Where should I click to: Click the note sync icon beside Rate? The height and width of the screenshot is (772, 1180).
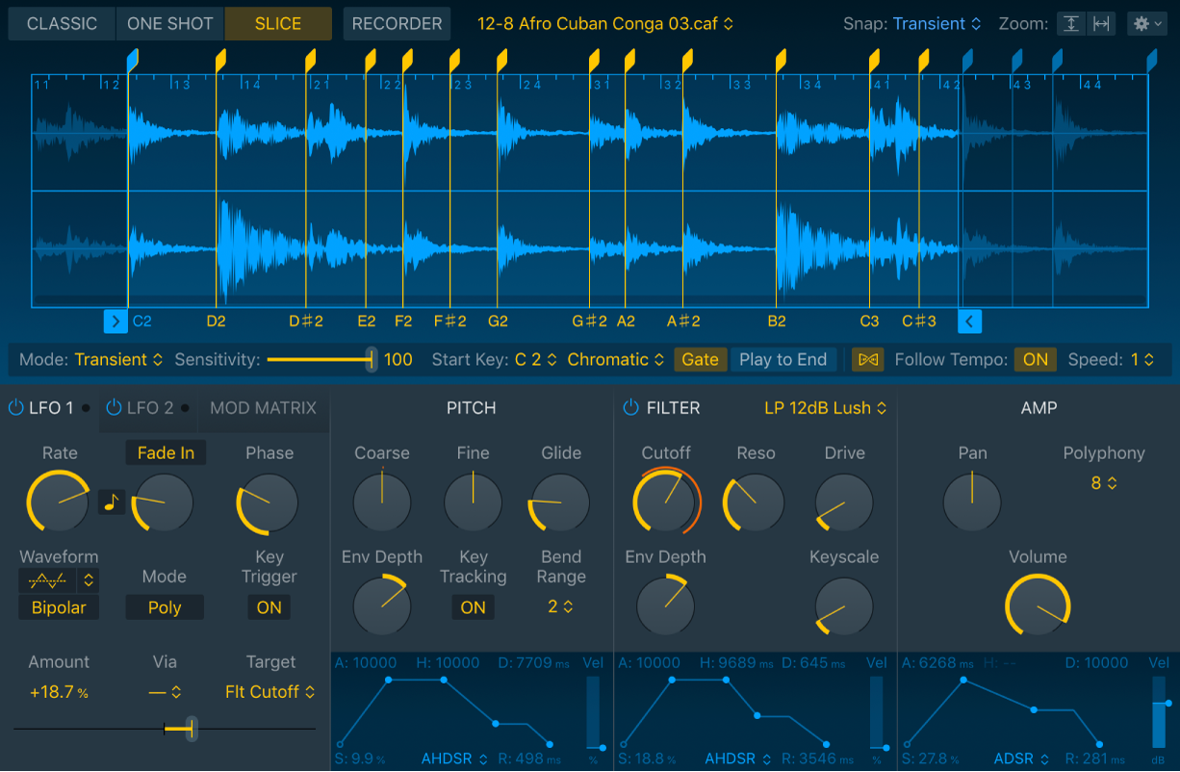(x=111, y=502)
